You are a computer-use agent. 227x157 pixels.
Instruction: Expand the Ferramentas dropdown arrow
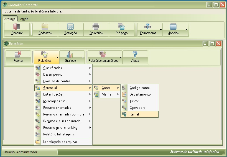click(x=161, y=30)
